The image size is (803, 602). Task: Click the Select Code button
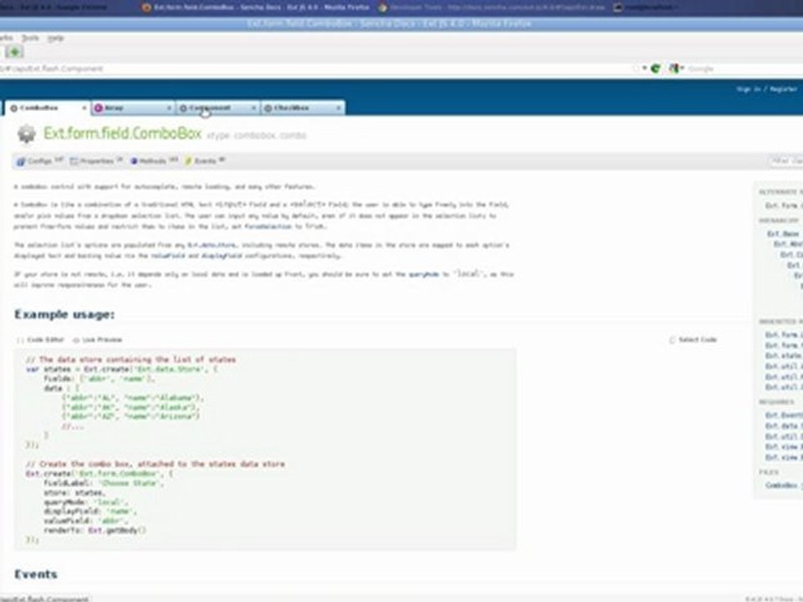693,340
